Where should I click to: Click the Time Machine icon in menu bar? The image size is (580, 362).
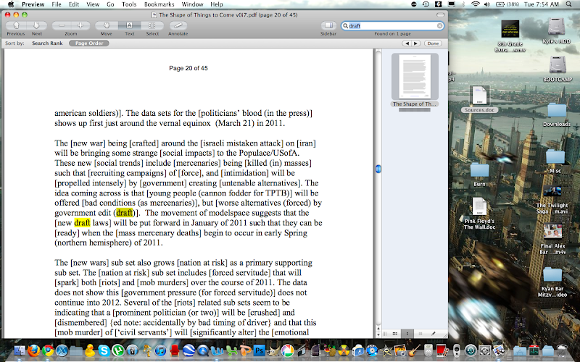426,4
